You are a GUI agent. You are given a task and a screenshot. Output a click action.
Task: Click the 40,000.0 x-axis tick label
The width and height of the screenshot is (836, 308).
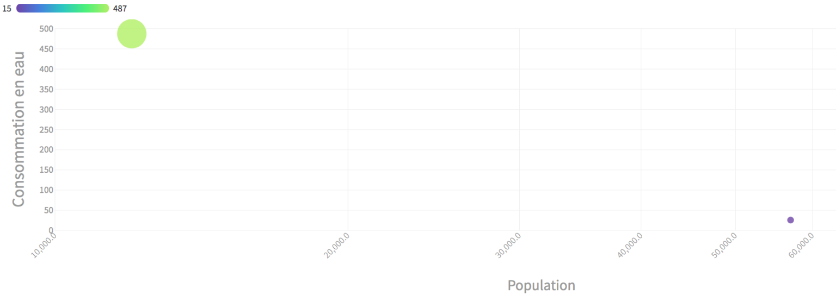[x=630, y=245]
